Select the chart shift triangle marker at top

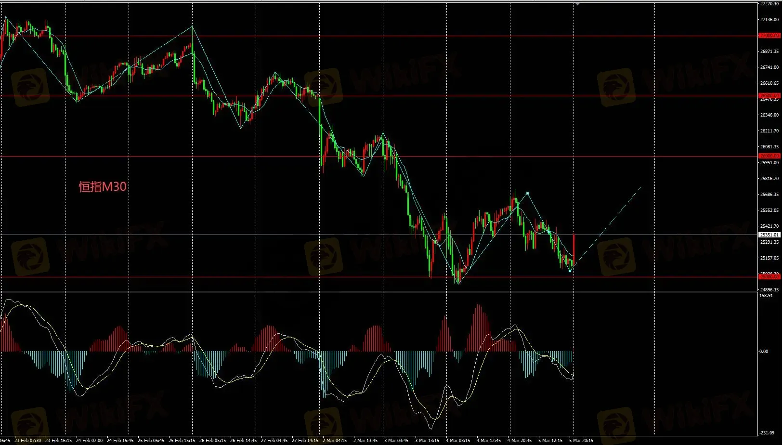[x=577, y=3]
